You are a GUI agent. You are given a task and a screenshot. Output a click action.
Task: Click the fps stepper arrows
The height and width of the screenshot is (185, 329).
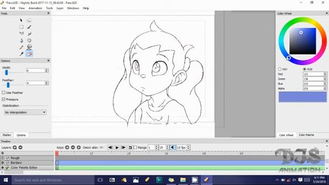click(188, 147)
